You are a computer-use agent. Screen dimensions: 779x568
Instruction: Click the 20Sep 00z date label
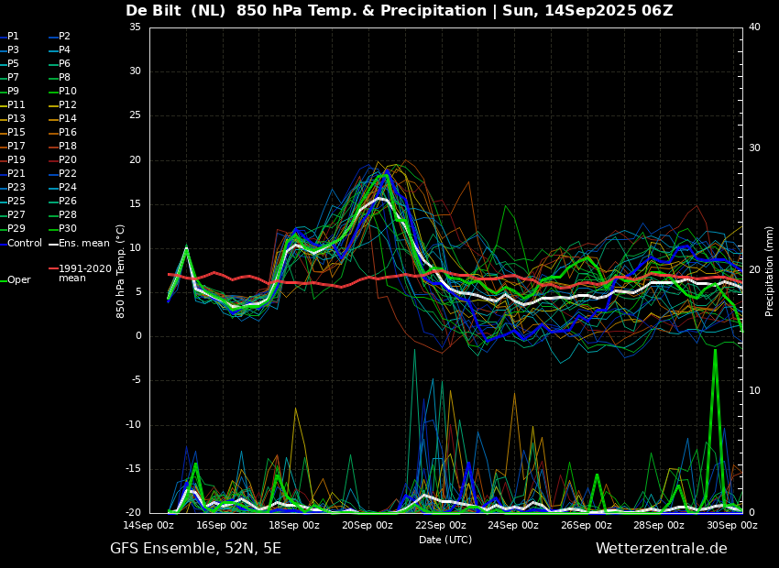368,525
